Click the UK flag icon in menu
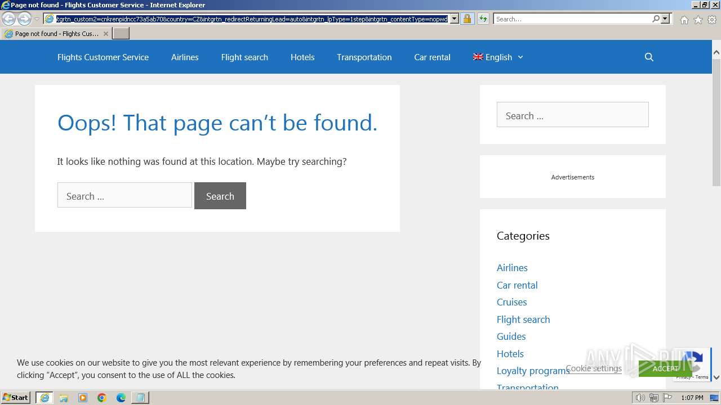The width and height of the screenshot is (721, 405). tap(478, 57)
